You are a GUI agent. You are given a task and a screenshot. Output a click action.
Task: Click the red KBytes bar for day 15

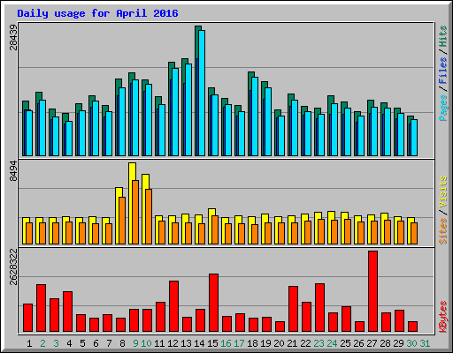tap(213, 303)
